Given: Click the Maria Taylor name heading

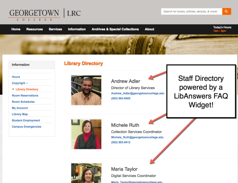Looking at the screenshot, I should tap(124, 169).
